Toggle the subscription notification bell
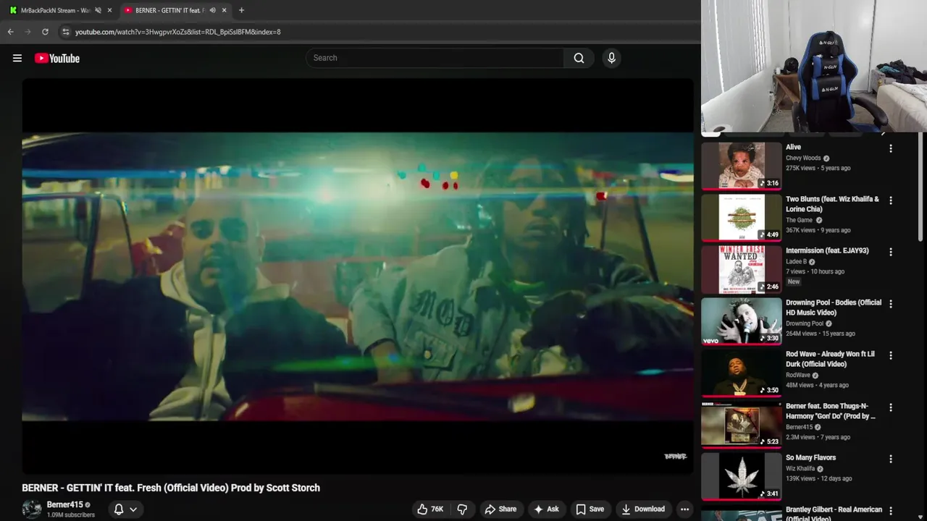The height and width of the screenshot is (521, 927). tap(119, 509)
